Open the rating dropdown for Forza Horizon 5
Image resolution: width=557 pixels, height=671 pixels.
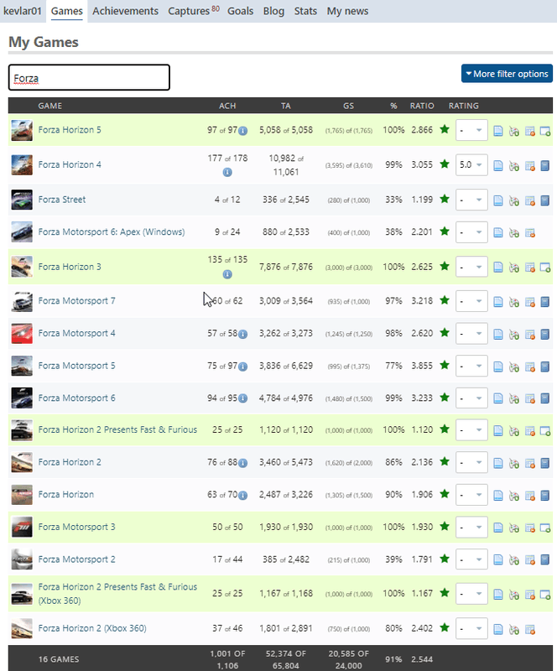pyautogui.click(x=471, y=130)
